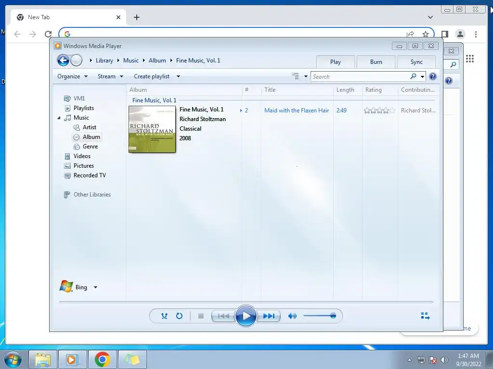Adjust the volume slider

[x=320, y=316]
